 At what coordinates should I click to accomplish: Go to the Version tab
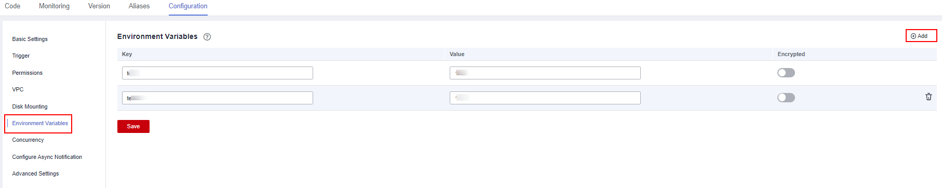tap(99, 6)
